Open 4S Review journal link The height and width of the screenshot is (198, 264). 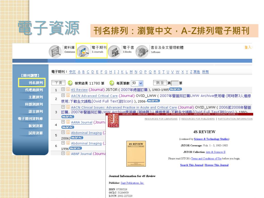[79, 90]
